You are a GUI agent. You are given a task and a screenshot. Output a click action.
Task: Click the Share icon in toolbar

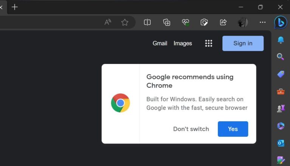point(223,22)
